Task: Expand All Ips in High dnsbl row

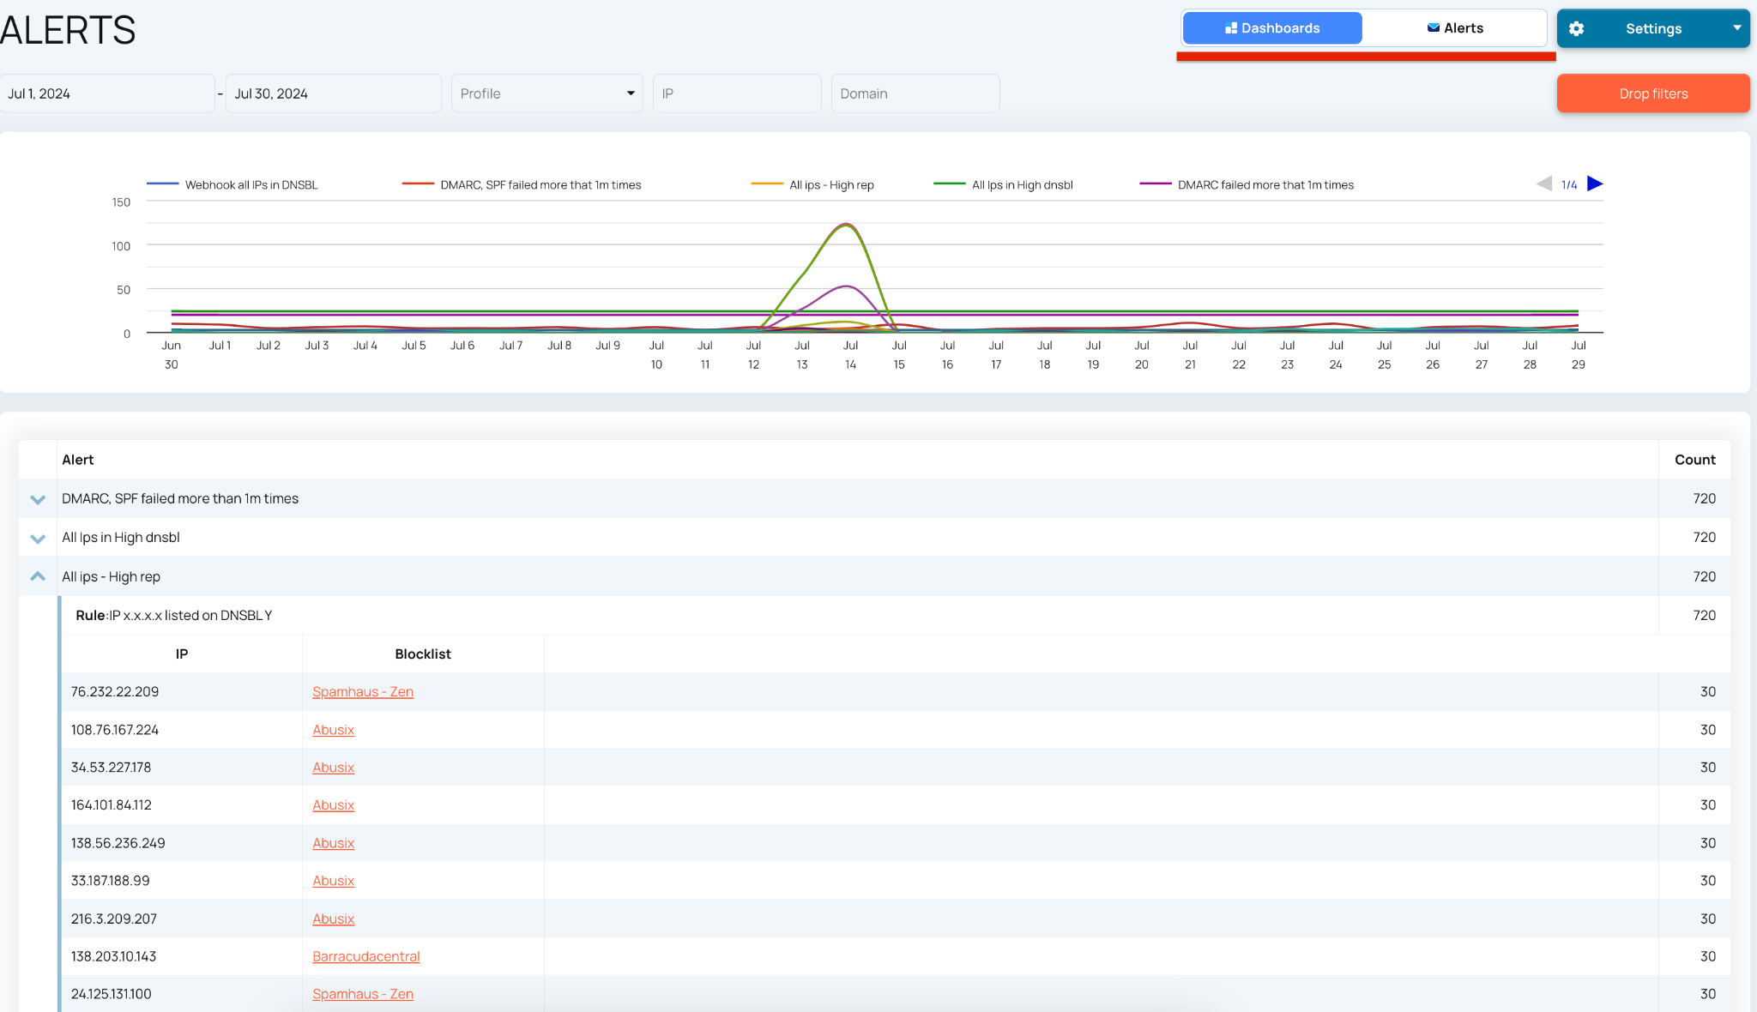Action: coord(38,539)
